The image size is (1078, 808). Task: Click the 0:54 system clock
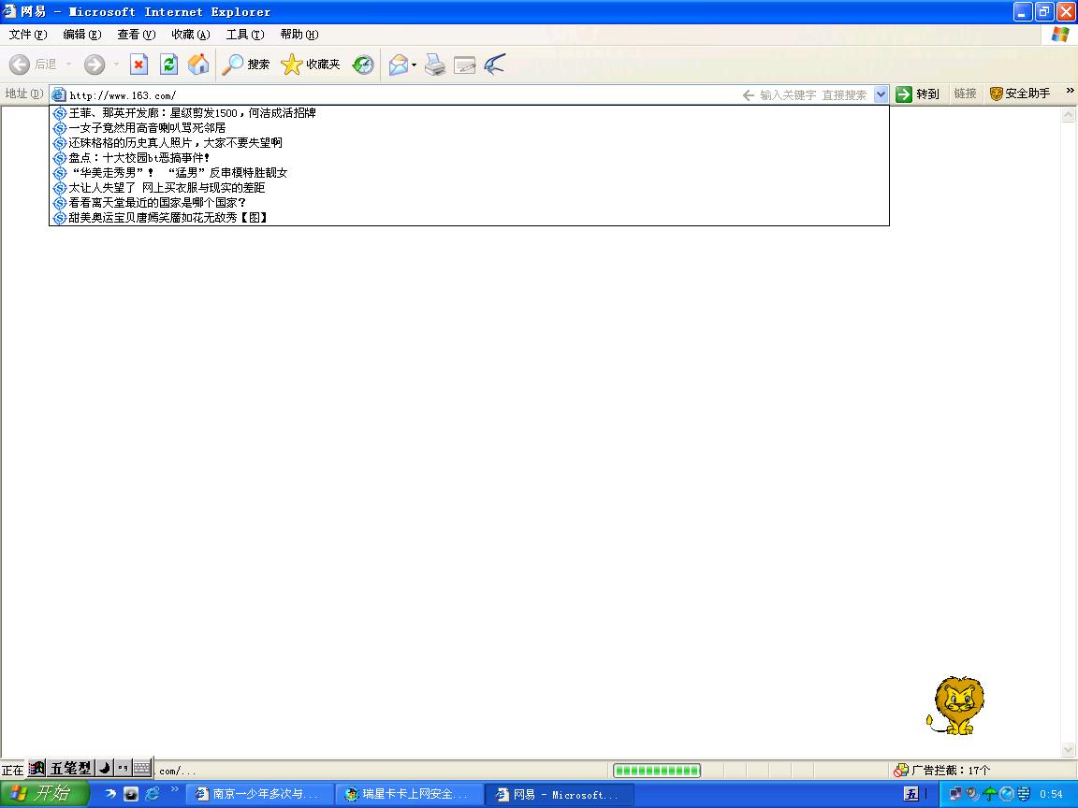pyautogui.click(x=1051, y=794)
